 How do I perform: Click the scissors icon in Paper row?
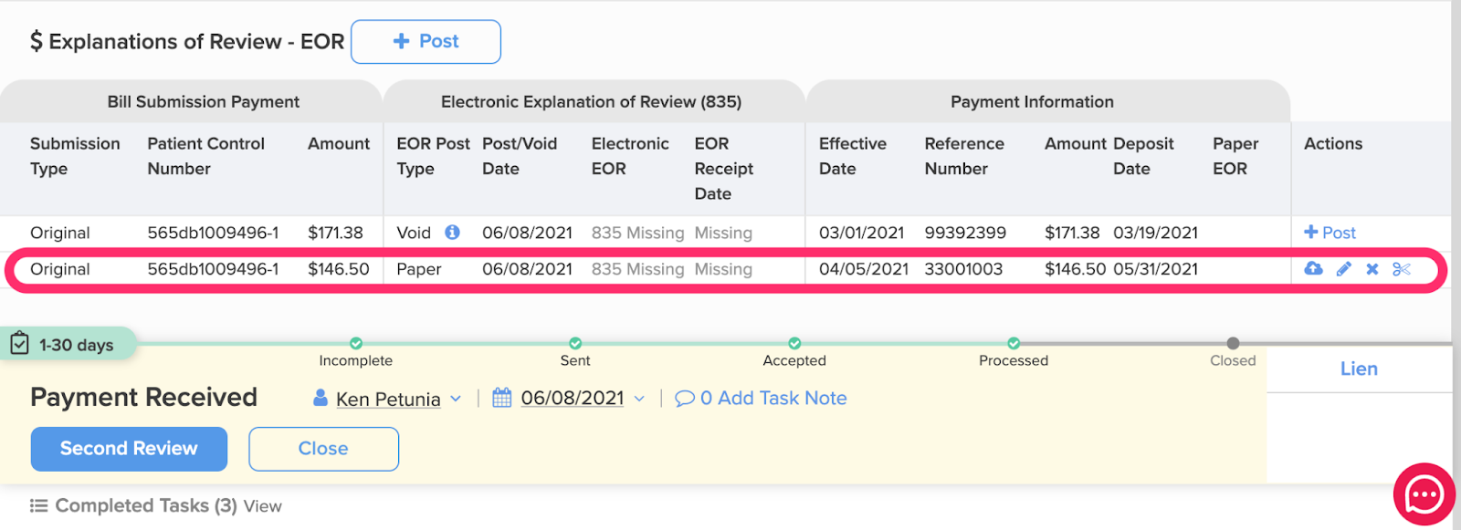click(x=1402, y=269)
